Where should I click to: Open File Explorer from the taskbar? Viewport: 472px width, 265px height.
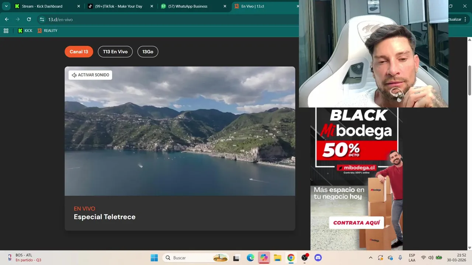(277, 258)
